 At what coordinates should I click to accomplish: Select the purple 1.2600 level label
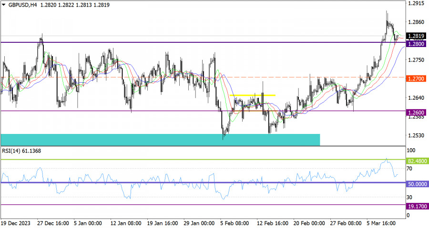pos(416,113)
